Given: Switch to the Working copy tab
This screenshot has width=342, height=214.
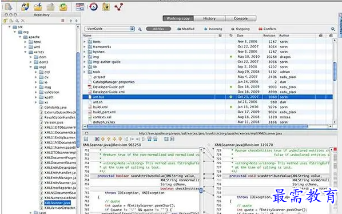Looking at the screenshot, I should coord(178,18).
